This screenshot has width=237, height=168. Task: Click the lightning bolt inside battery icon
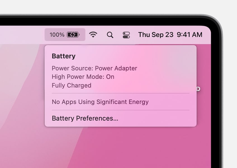pos(73,35)
